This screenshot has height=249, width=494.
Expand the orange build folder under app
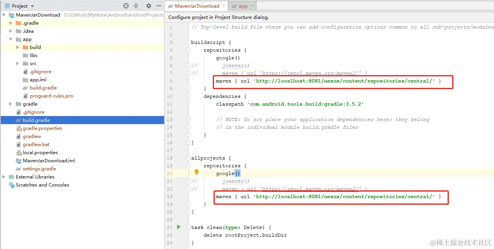tap(18, 47)
